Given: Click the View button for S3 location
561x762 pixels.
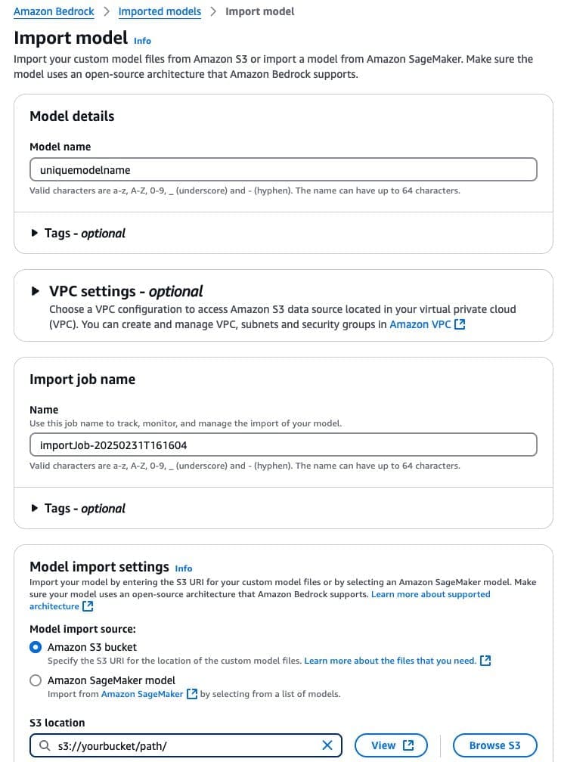Looking at the screenshot, I should coord(391,745).
